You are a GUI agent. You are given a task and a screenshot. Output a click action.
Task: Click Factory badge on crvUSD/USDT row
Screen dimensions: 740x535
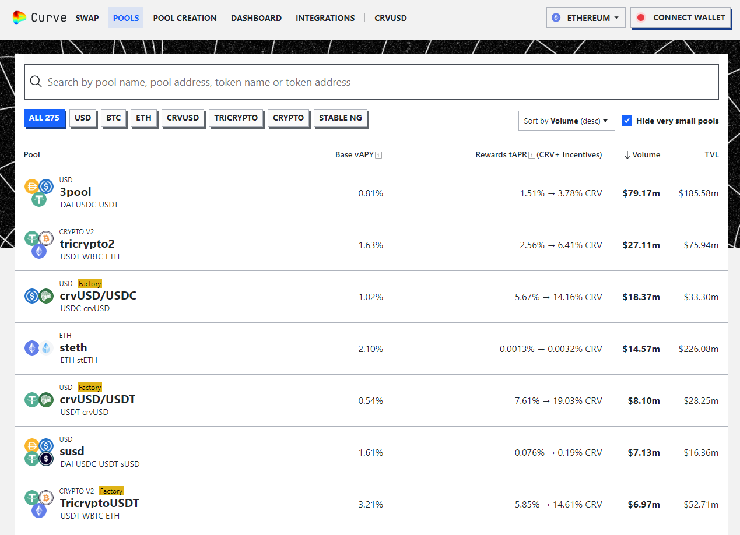[90, 388]
